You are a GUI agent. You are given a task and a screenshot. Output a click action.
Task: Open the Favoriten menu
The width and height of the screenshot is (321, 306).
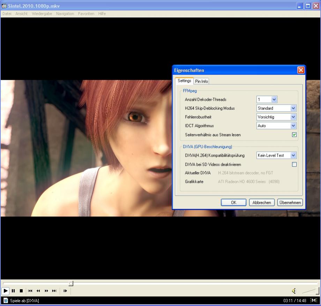coord(86,14)
